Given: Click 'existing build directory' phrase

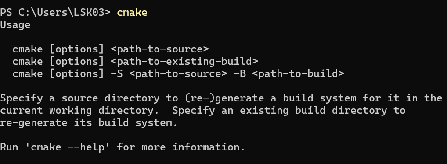Looking at the screenshot, I should [314, 111].
